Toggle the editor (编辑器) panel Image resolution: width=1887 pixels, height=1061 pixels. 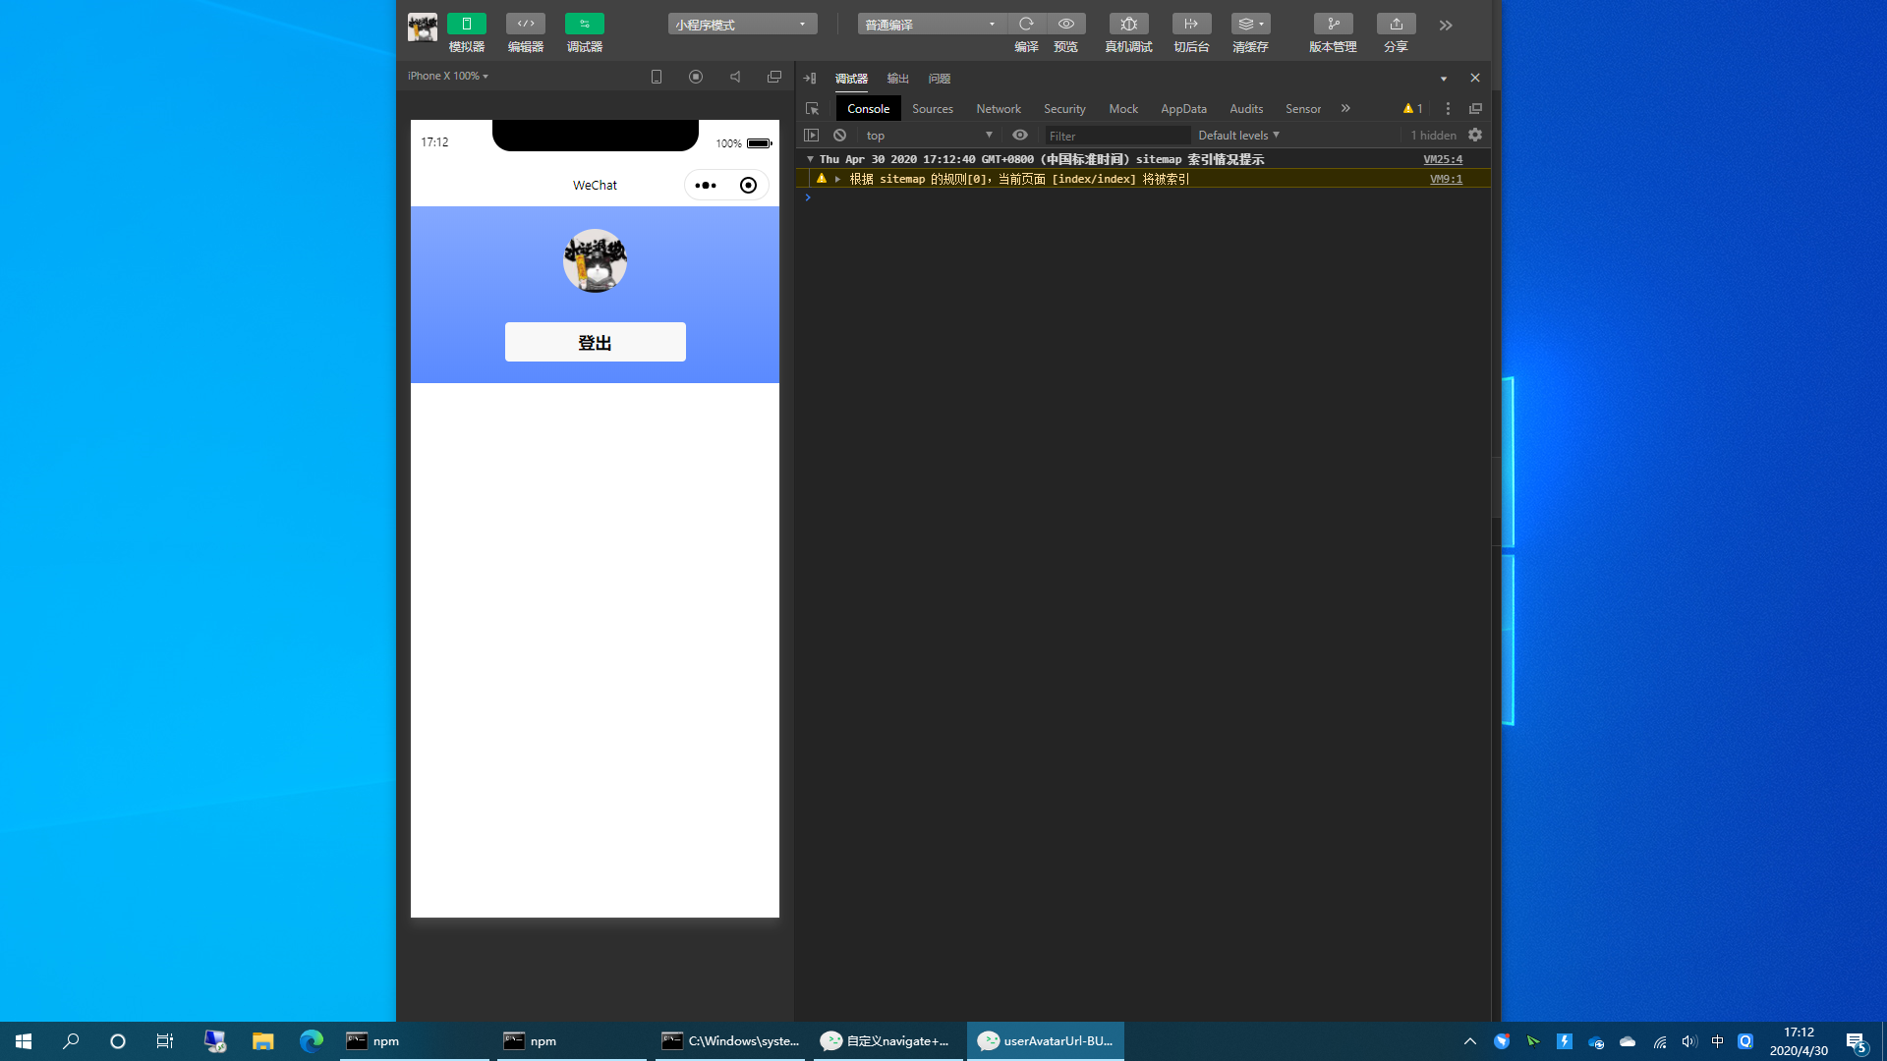(x=525, y=24)
